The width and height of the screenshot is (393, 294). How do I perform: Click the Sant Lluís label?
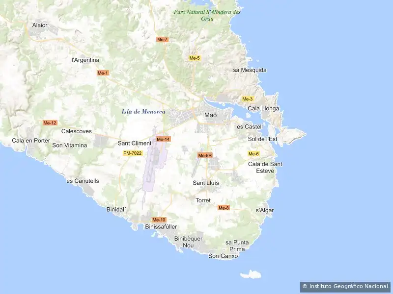click(x=206, y=183)
